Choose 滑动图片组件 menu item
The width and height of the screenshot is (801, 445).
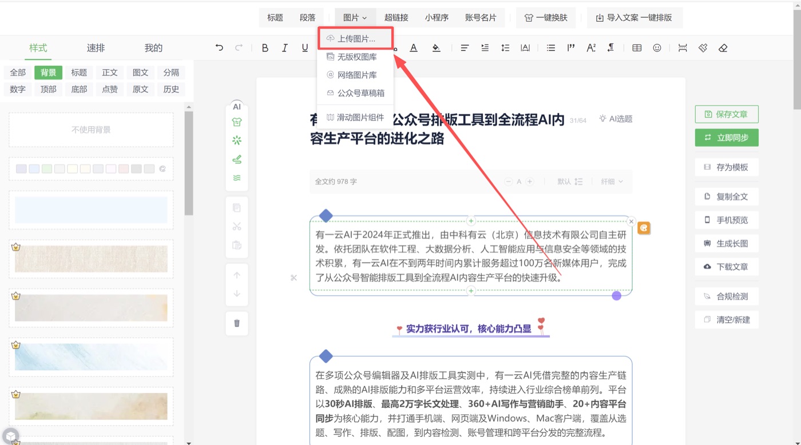click(x=355, y=118)
